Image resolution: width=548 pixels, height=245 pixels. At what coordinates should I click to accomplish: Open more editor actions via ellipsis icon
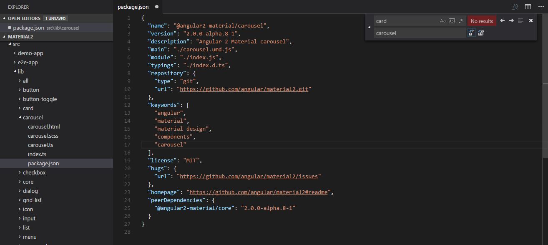click(x=541, y=7)
